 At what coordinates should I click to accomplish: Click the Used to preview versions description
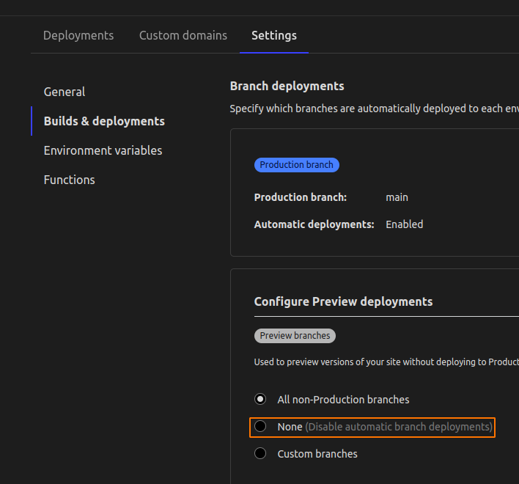(386, 362)
